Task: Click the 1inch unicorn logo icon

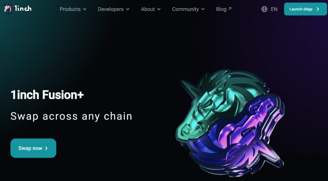Action: [8, 9]
